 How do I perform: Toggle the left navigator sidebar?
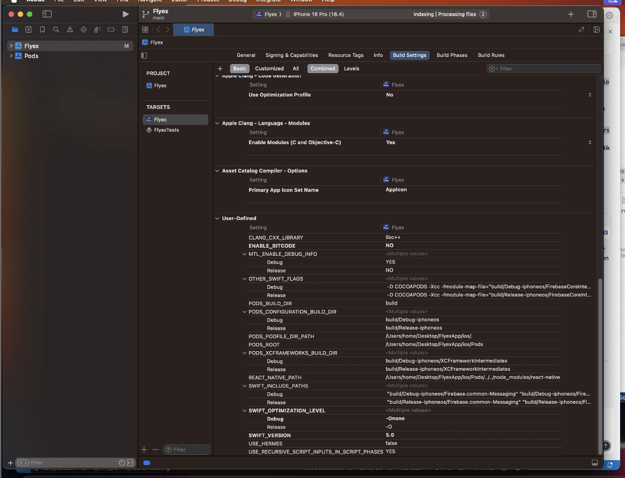(x=47, y=14)
